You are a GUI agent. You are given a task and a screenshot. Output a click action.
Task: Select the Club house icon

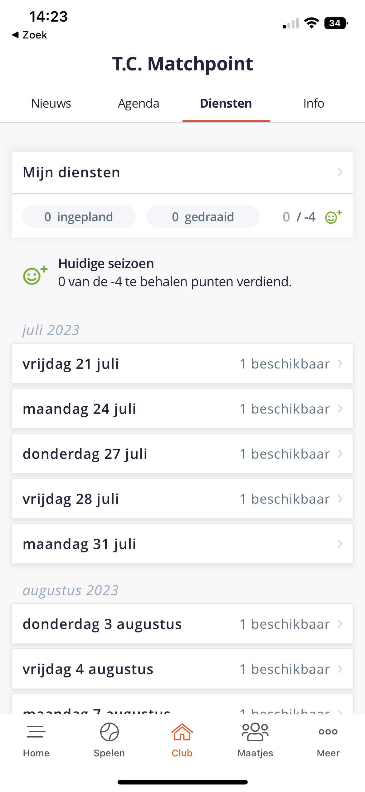tap(182, 732)
